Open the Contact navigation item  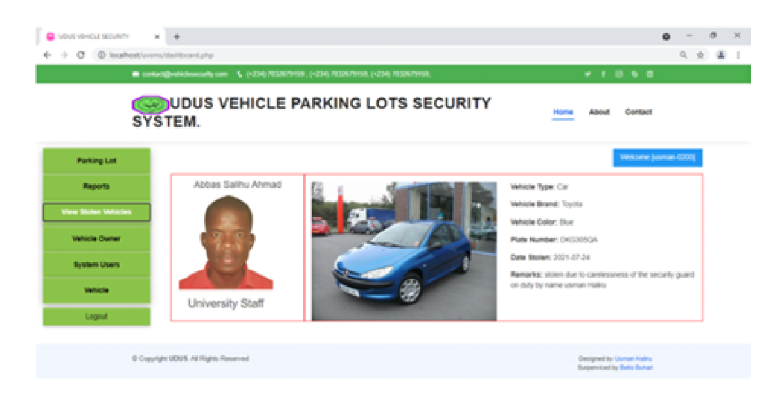(638, 112)
